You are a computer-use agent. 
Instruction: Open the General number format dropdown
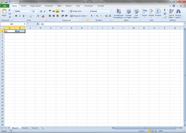pyautogui.click(x=110, y=11)
